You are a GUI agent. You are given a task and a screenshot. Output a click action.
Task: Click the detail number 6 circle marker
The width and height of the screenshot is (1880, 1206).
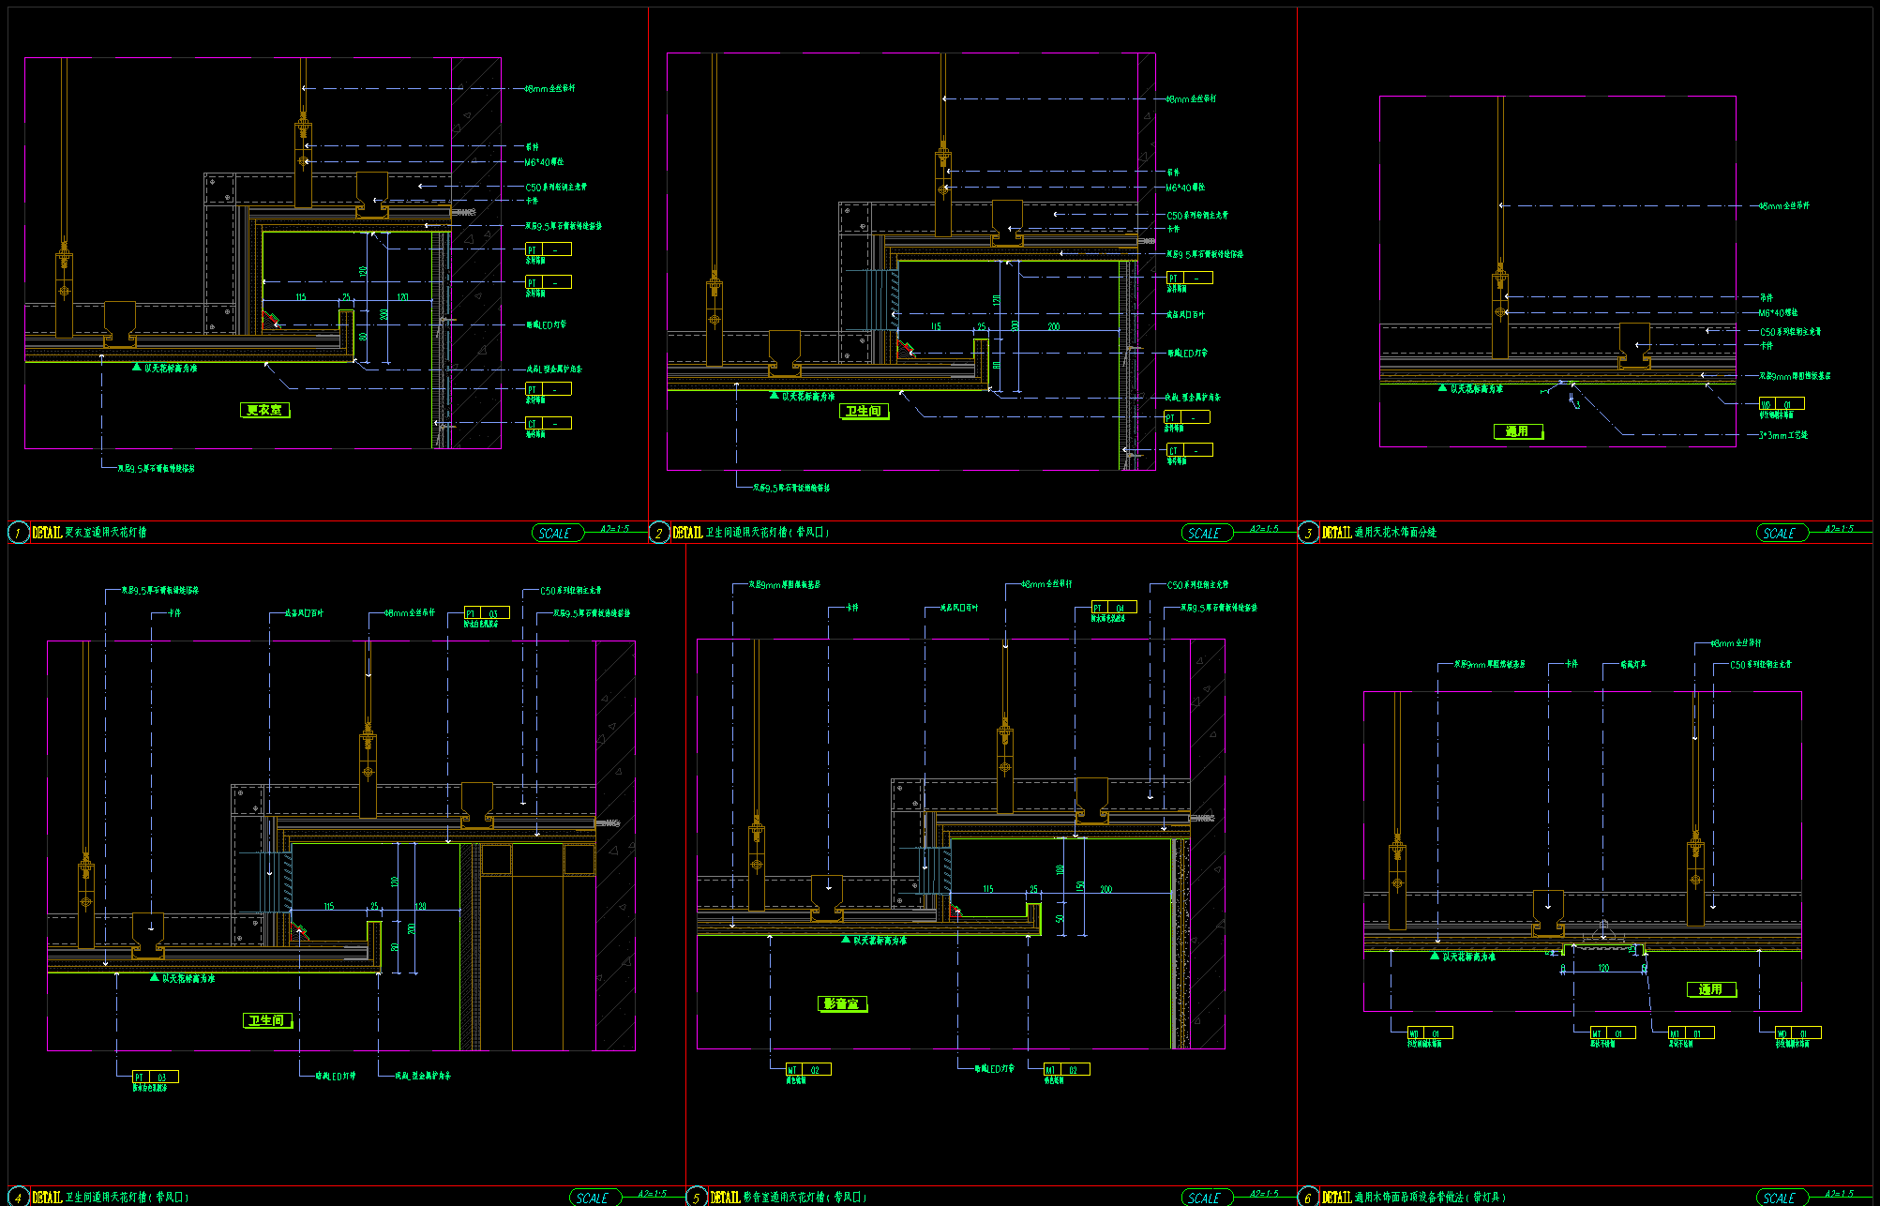pyautogui.click(x=1308, y=1198)
